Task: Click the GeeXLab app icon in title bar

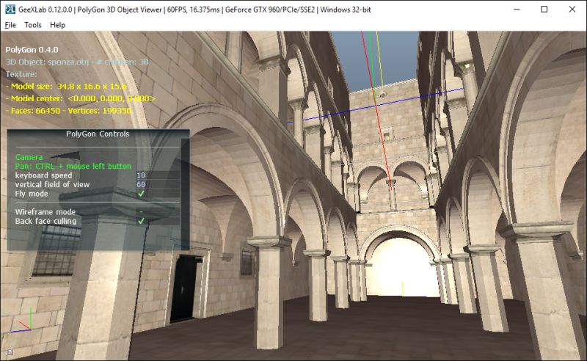Action: (10, 10)
